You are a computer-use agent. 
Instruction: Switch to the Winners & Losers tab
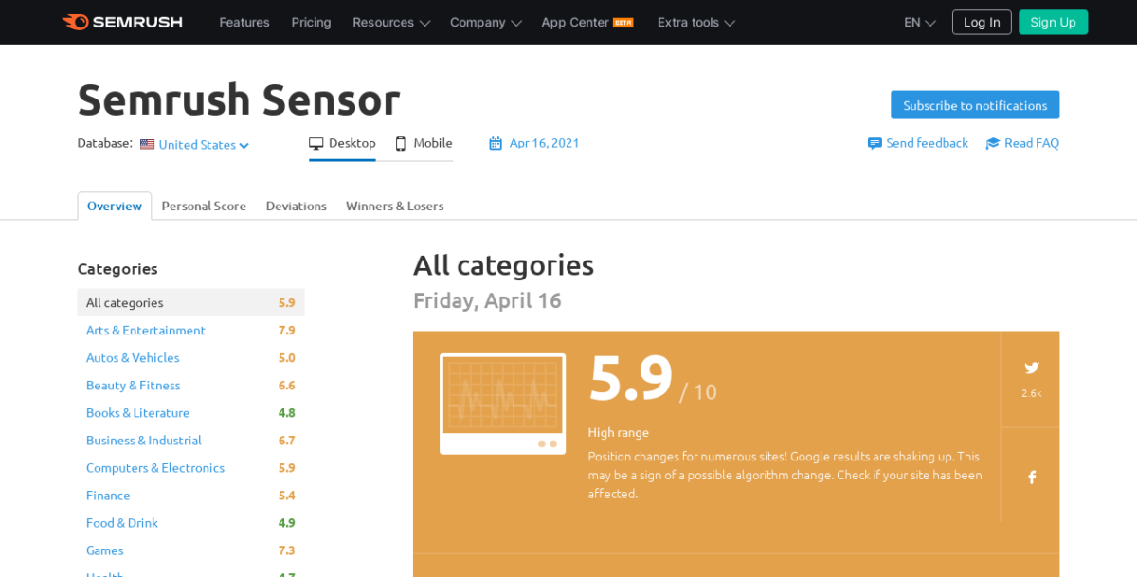(394, 206)
